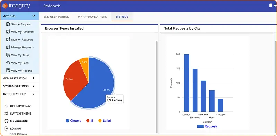The width and height of the screenshot is (277, 136).
Task: Click the Dashboards header title
Action: (x=52, y=6)
